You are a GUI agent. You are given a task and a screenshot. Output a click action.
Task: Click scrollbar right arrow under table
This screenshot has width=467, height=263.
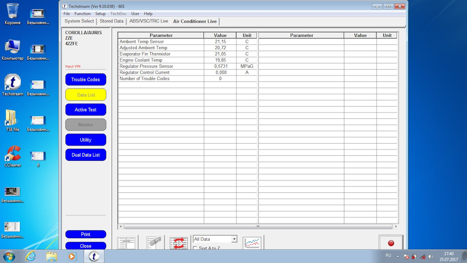(x=396, y=226)
